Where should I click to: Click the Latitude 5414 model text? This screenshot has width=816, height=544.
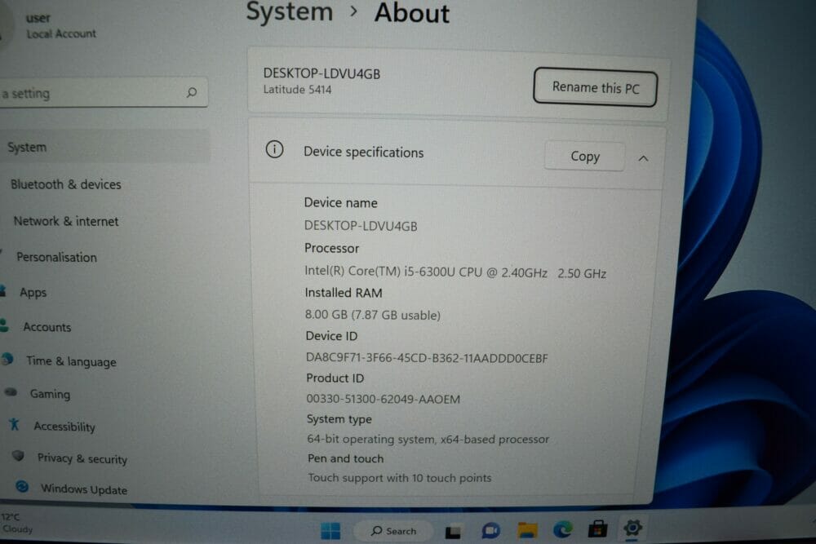[297, 90]
